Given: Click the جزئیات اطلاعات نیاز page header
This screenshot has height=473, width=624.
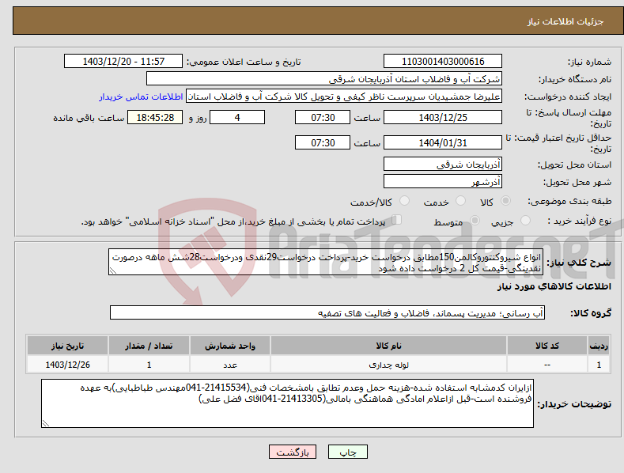Looking at the screenshot, I should point(565,21).
